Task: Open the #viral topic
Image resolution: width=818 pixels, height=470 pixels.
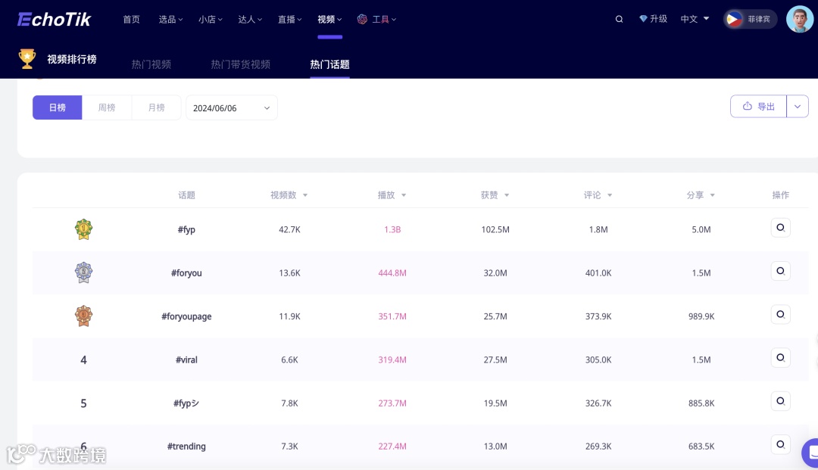Action: [186, 360]
